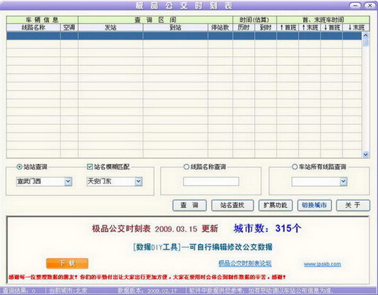This screenshot has width=378, height=295.
Task: Click the route name input field
Action: [211, 182]
